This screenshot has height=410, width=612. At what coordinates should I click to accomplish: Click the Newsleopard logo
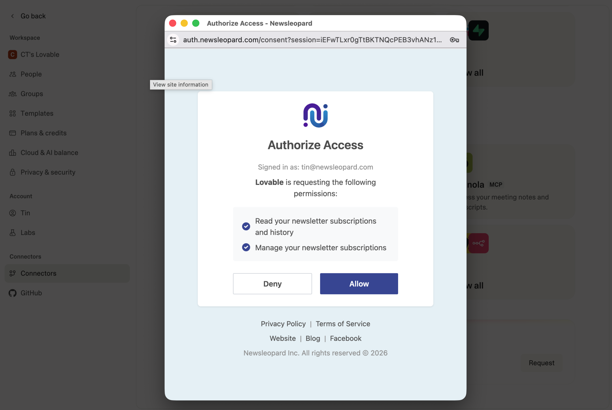(x=315, y=116)
